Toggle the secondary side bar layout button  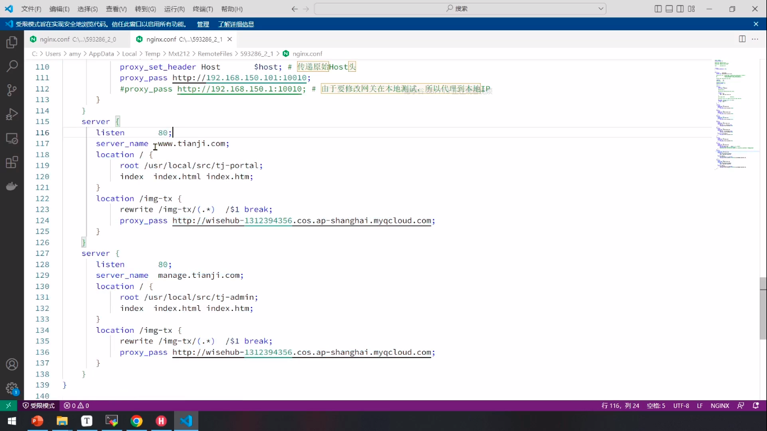(x=680, y=9)
